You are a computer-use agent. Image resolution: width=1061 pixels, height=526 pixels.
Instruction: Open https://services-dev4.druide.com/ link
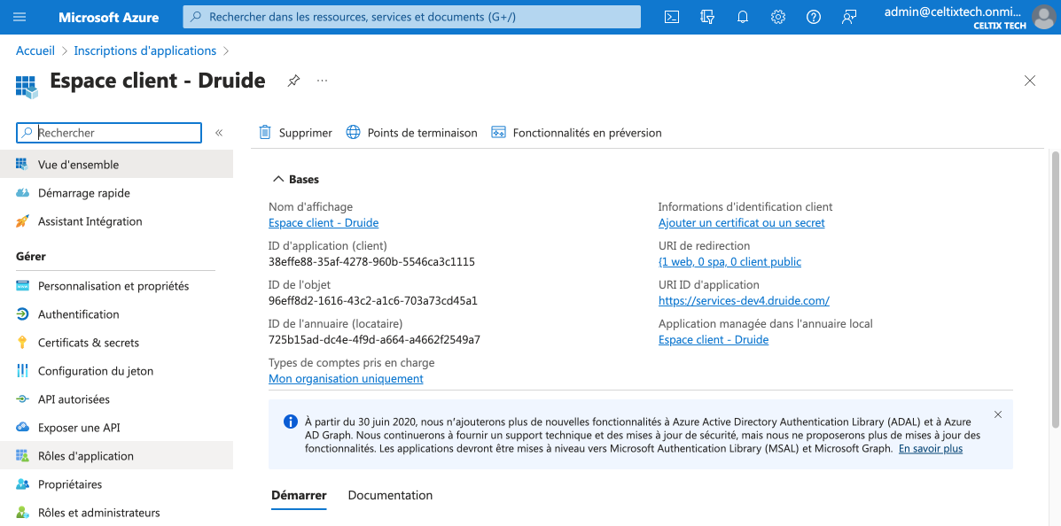point(744,301)
